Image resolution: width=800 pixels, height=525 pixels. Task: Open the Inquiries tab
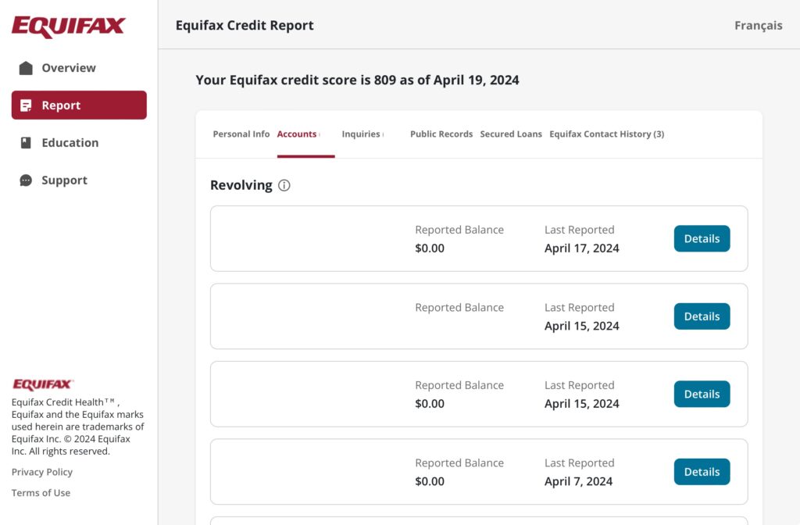[361, 134]
